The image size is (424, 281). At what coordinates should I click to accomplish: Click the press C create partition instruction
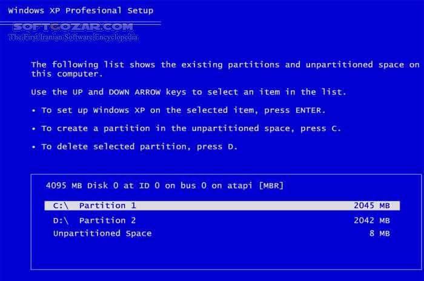coord(191,129)
